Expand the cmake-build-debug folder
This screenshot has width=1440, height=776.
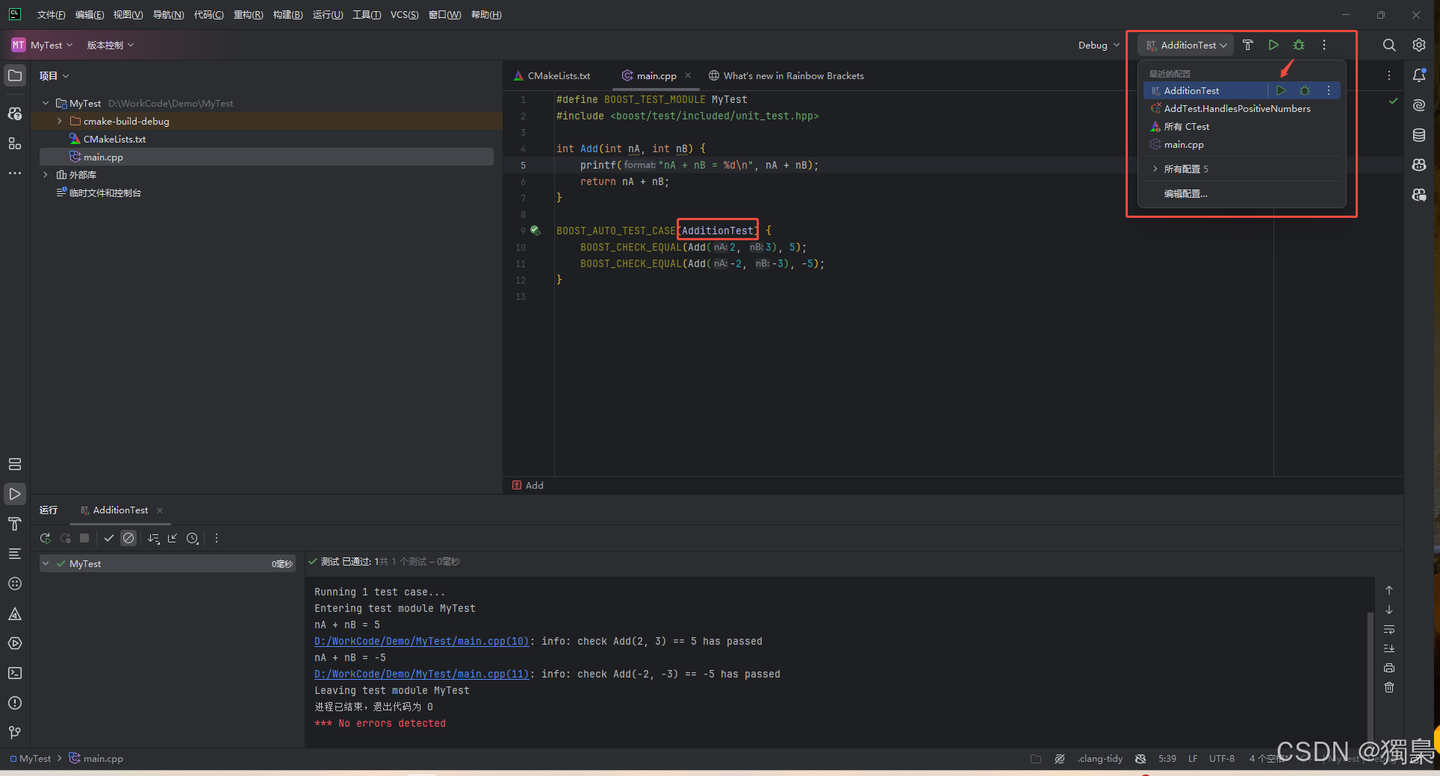(x=60, y=121)
